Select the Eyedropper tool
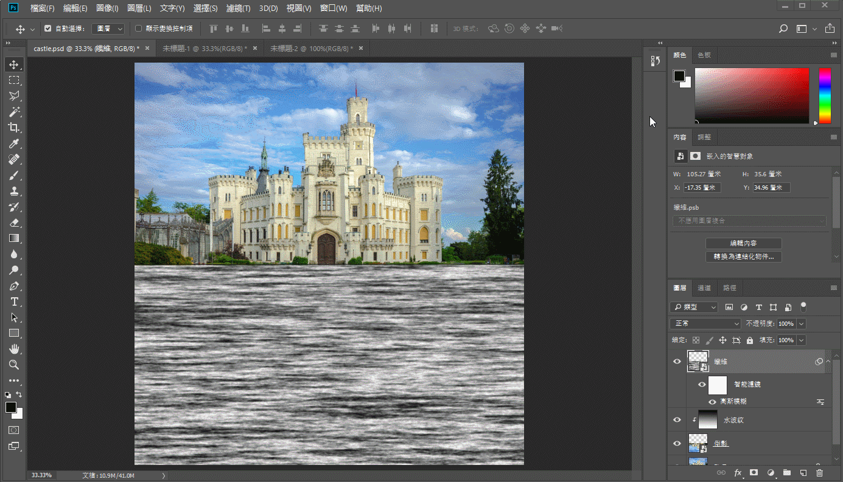Viewport: 843px width, 482px height. point(13,143)
